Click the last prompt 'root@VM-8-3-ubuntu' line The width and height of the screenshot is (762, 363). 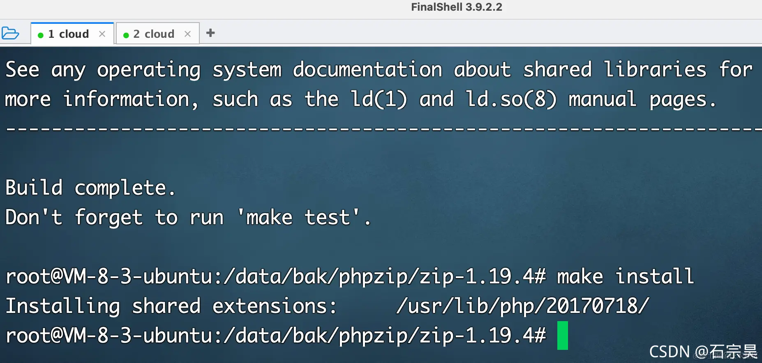(275, 336)
